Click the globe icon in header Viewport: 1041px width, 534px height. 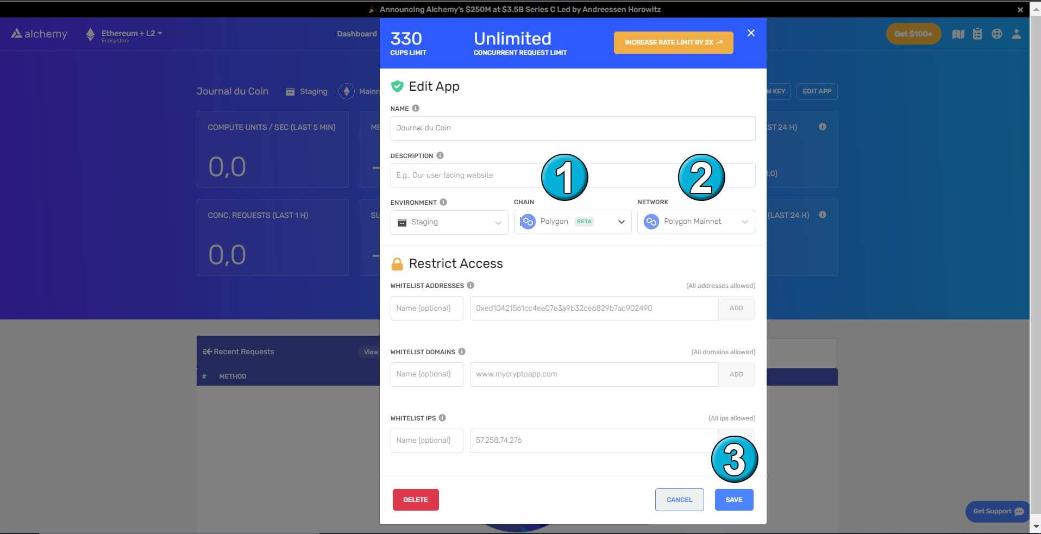point(996,34)
